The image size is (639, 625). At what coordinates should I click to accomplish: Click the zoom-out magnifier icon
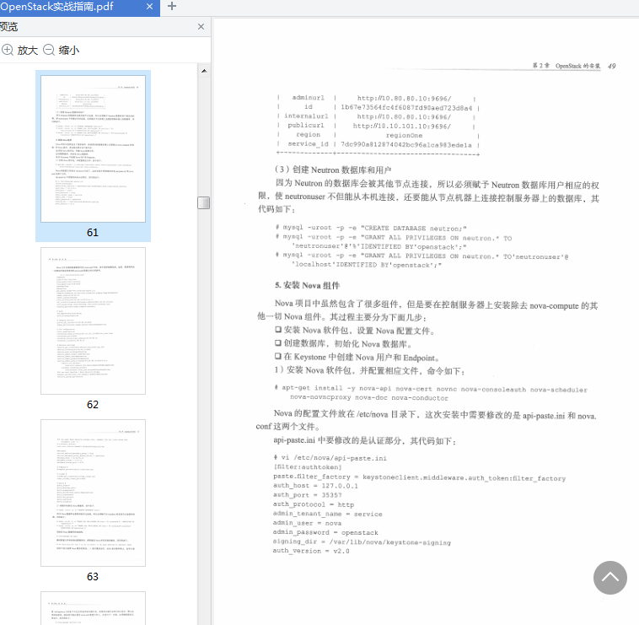point(49,50)
